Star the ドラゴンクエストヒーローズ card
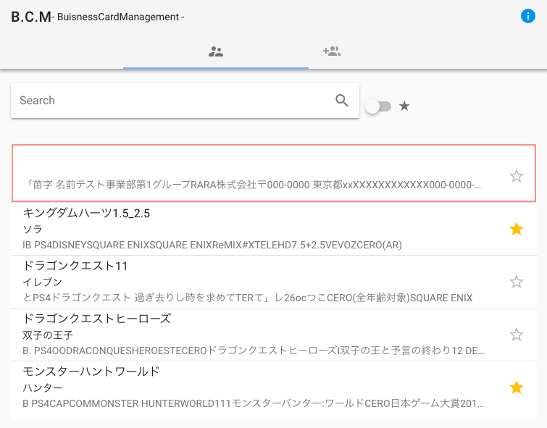The width and height of the screenshot is (547, 428). click(x=517, y=335)
